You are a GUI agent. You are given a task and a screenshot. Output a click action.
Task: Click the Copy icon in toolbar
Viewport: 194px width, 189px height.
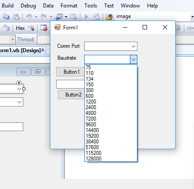6,17
